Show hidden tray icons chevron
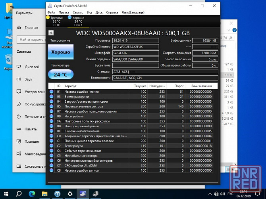266x199 pixels. (210, 194)
